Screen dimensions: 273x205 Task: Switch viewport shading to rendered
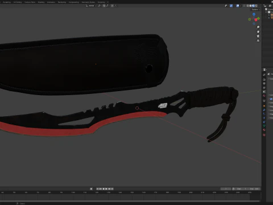click(256, 6)
